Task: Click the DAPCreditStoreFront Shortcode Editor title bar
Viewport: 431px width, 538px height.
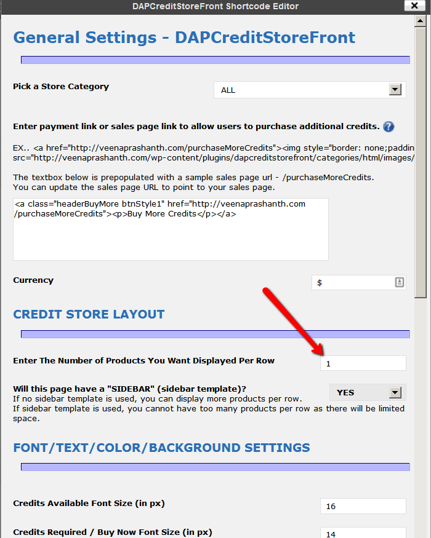Action: click(215, 6)
